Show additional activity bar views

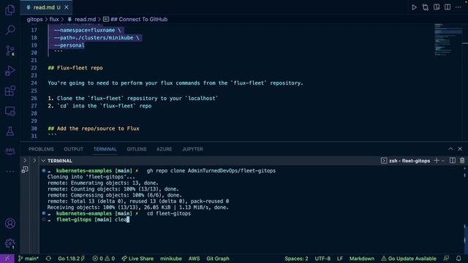[10, 172]
